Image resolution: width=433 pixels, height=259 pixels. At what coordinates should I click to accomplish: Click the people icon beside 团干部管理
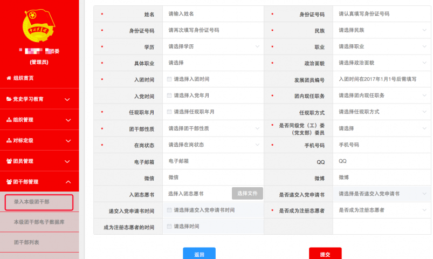click(x=9, y=182)
